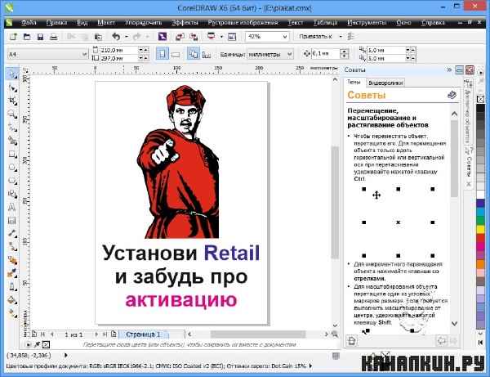The height and width of the screenshot is (377, 490).
Task: Switch to the Темы tab
Action: [354, 83]
